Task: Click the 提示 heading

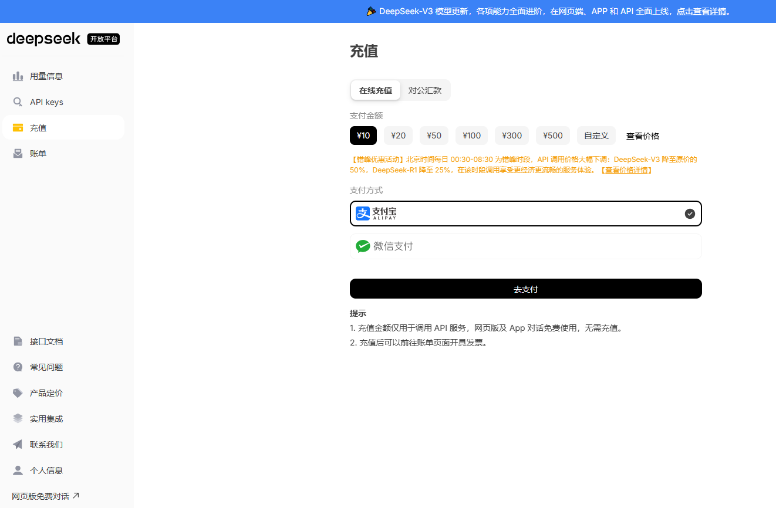Action: [358, 313]
